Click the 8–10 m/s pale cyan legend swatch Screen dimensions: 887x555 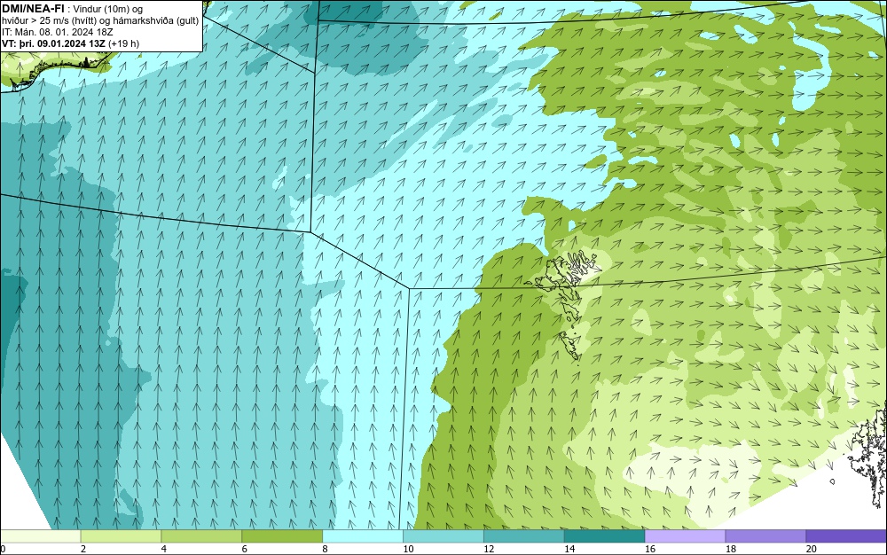click(363, 536)
